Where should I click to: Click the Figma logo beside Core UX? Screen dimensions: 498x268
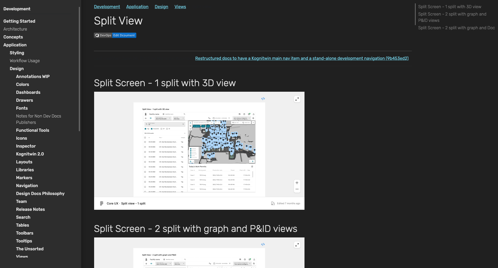coord(101,203)
